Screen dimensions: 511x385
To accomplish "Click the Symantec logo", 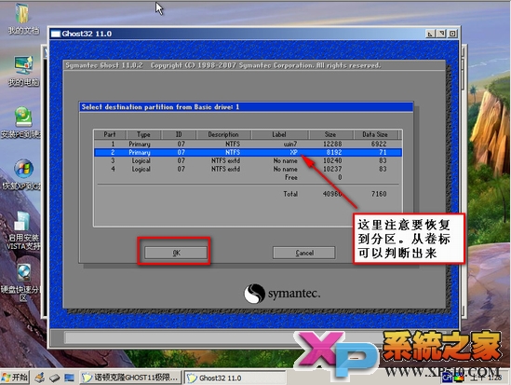I will (x=282, y=294).
